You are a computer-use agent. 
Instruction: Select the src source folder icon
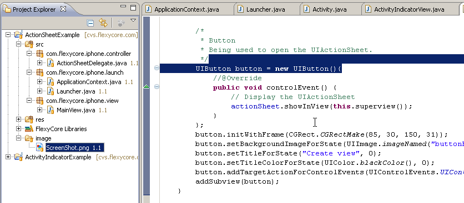tap(29, 44)
